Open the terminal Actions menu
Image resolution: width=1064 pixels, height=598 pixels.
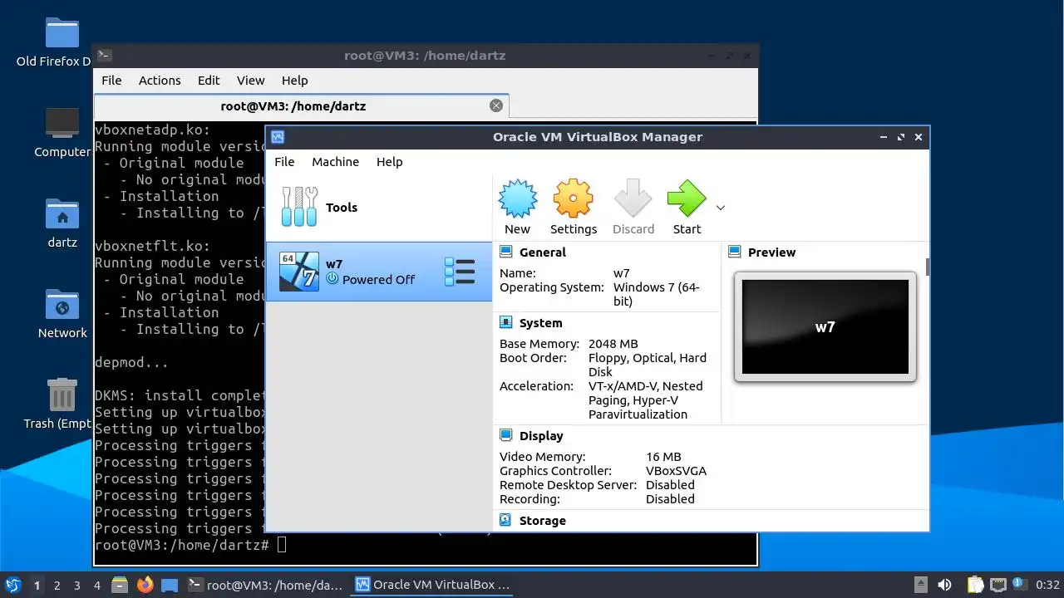[160, 81]
